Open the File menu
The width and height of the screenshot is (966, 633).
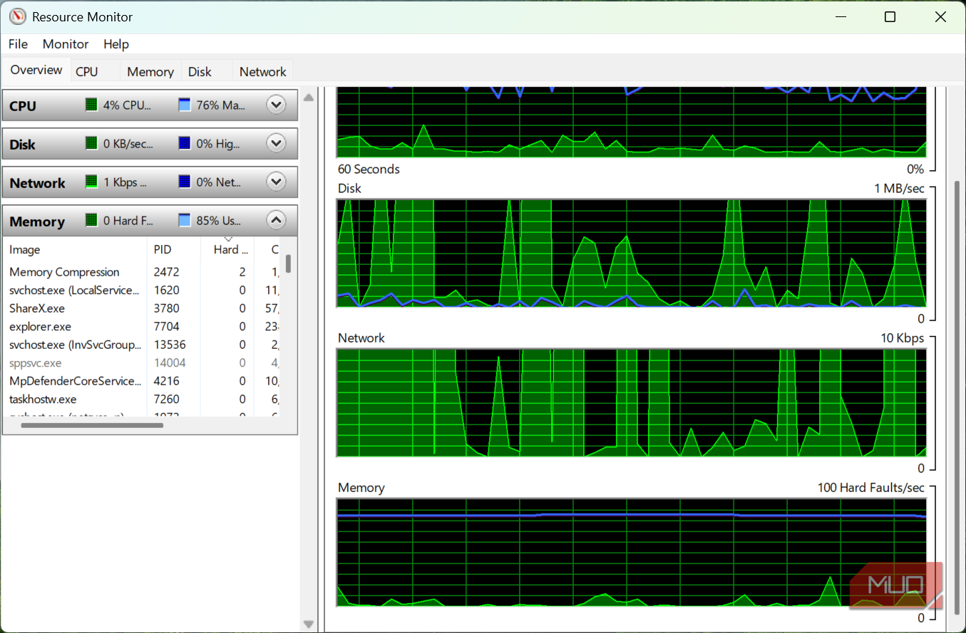19,44
